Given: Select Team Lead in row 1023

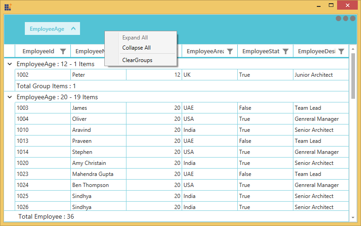Looking at the screenshot, I should click(321, 174).
